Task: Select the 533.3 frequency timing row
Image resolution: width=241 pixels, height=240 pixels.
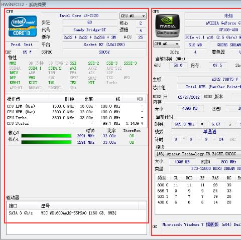Action: pyautogui.click(x=198, y=196)
